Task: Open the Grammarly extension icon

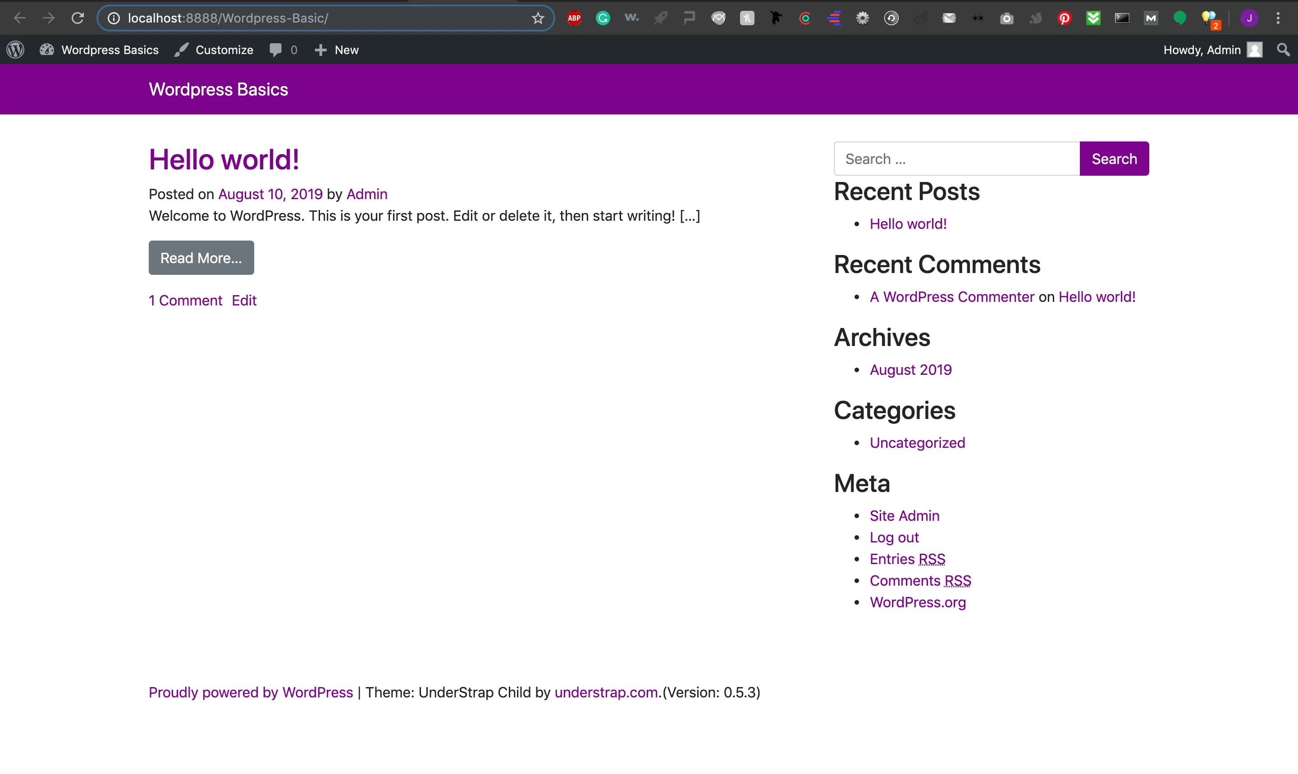Action: tap(603, 18)
